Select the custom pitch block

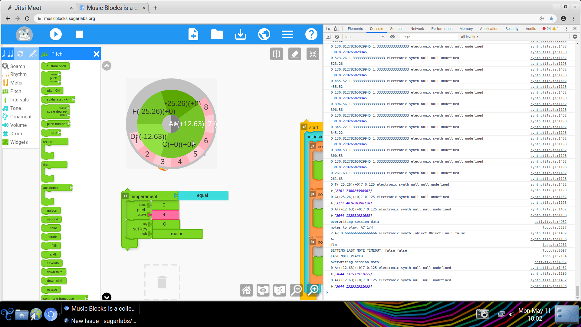click(x=56, y=66)
